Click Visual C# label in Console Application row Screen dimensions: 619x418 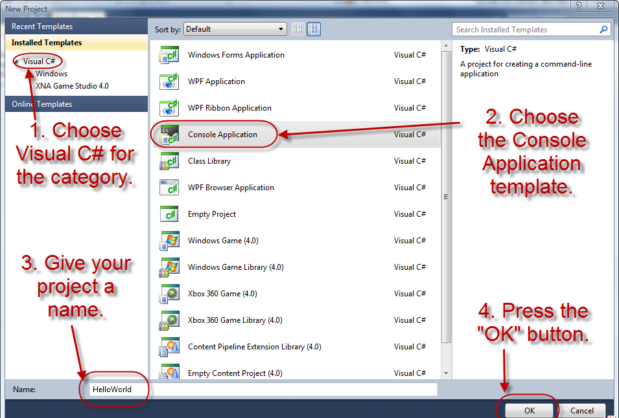pos(410,135)
